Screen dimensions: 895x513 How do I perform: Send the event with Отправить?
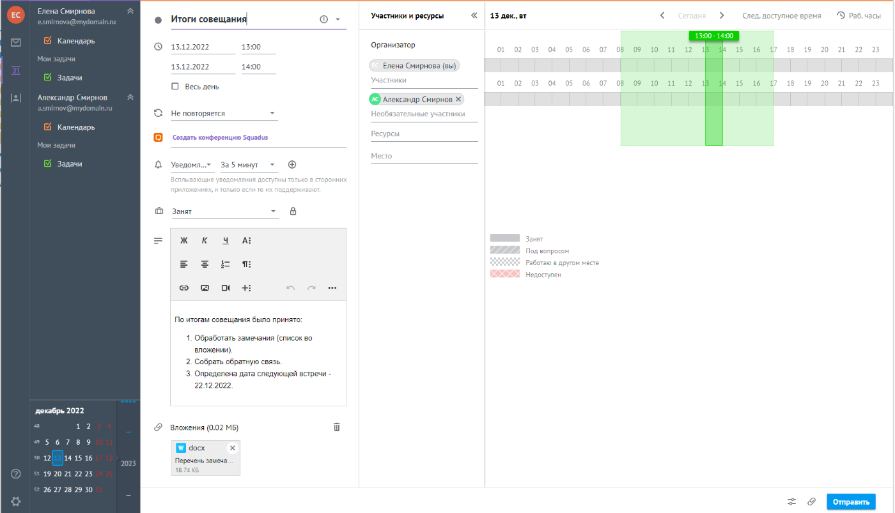click(851, 502)
